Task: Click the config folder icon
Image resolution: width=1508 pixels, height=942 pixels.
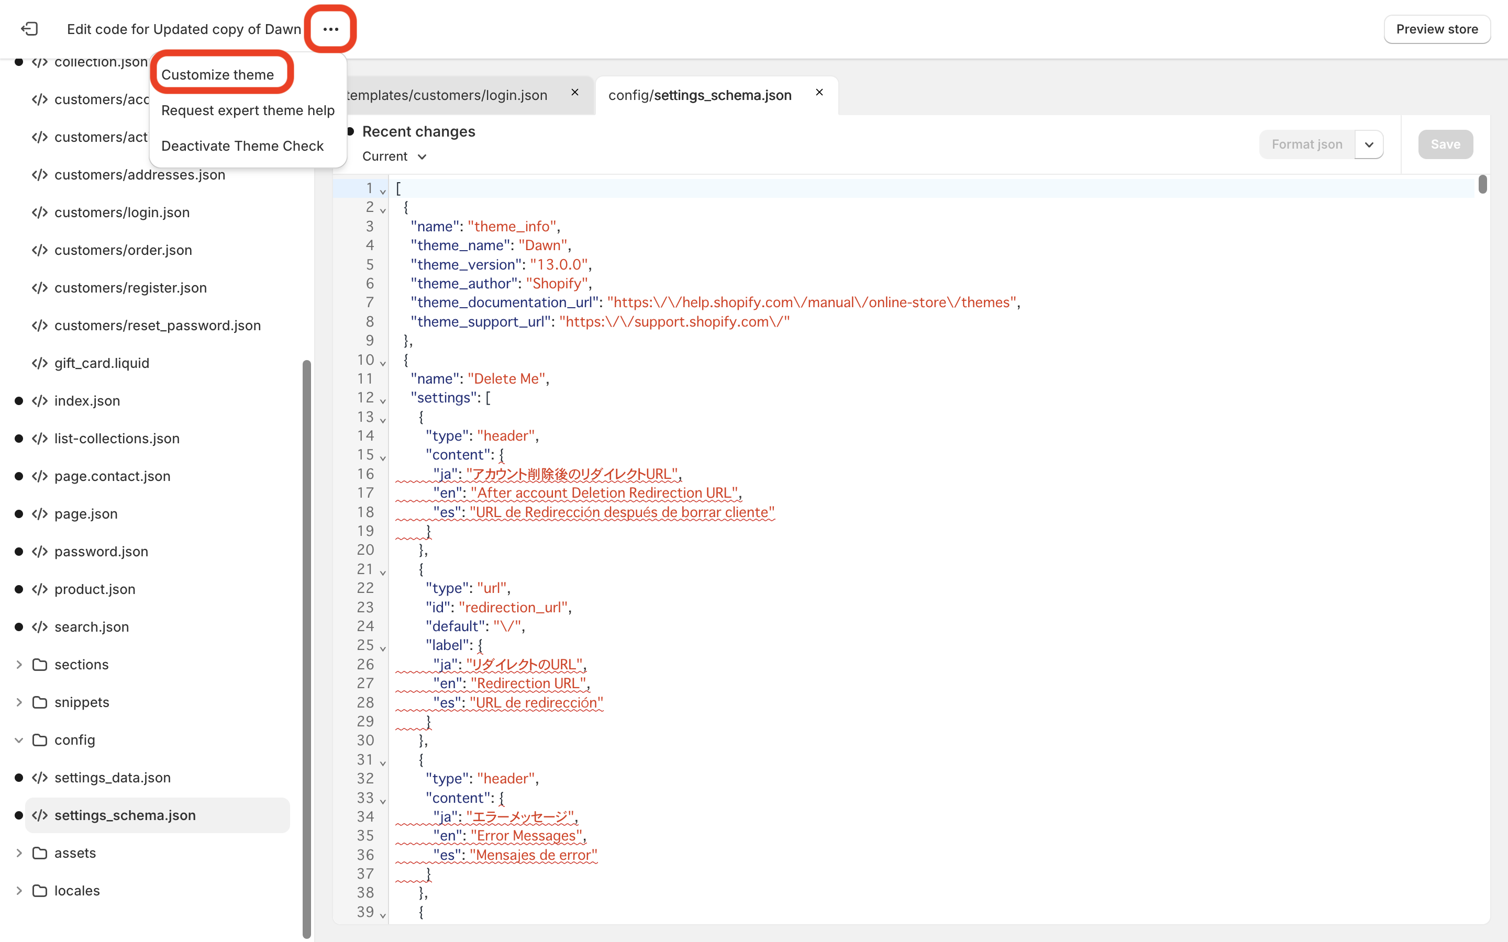Action: coord(40,739)
